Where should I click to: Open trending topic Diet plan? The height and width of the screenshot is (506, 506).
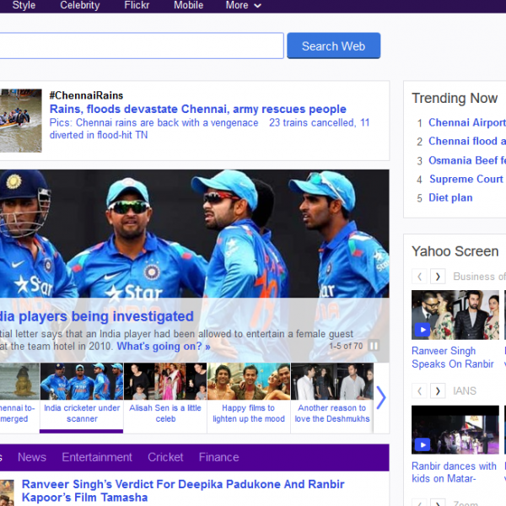point(450,197)
